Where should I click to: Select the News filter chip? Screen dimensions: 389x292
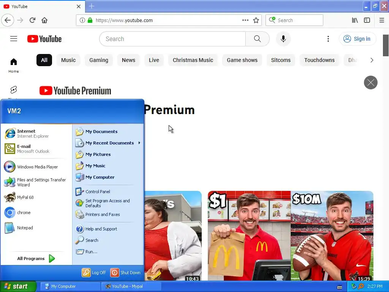[128, 60]
